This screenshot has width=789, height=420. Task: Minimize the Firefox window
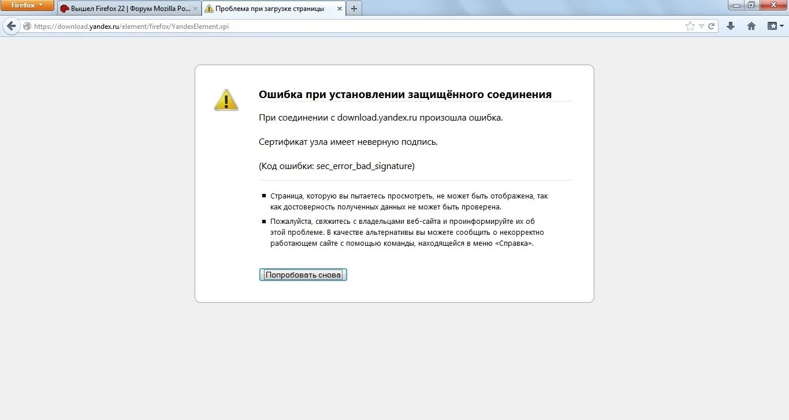pyautogui.click(x=735, y=5)
